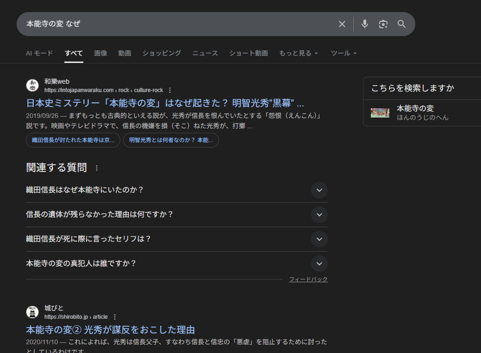Image resolution: width=481 pixels, height=353 pixels.
Task: Click the 城びと site favicon
Action: [x=32, y=312]
